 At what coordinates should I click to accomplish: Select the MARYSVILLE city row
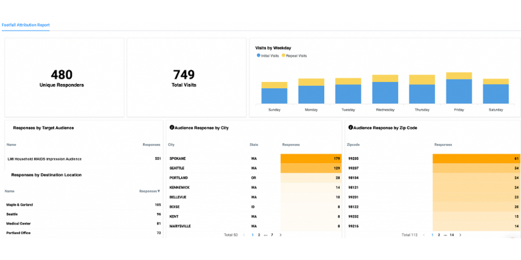point(254,226)
